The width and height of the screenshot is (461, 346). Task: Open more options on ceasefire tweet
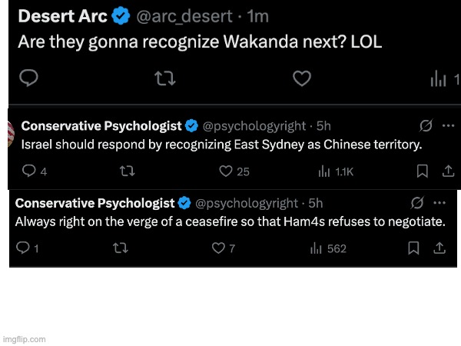[x=439, y=203]
